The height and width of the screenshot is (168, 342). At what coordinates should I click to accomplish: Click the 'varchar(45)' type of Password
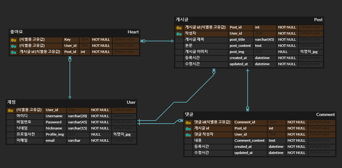[78, 122]
